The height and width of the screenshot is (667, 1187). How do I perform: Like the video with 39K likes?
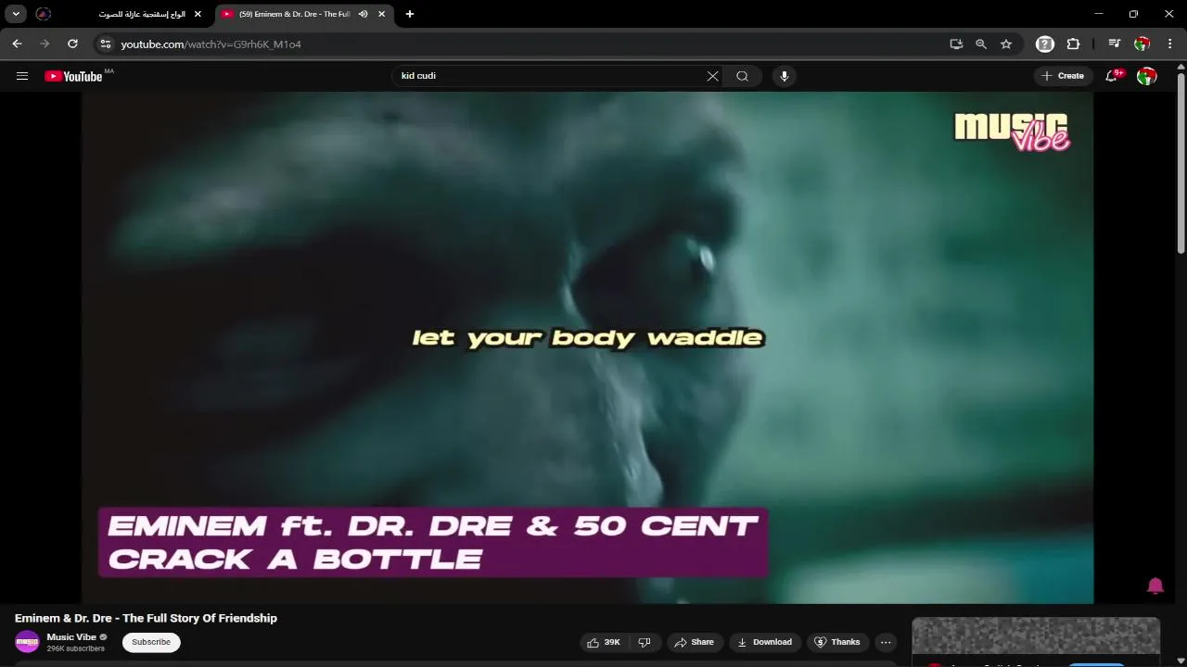(603, 642)
